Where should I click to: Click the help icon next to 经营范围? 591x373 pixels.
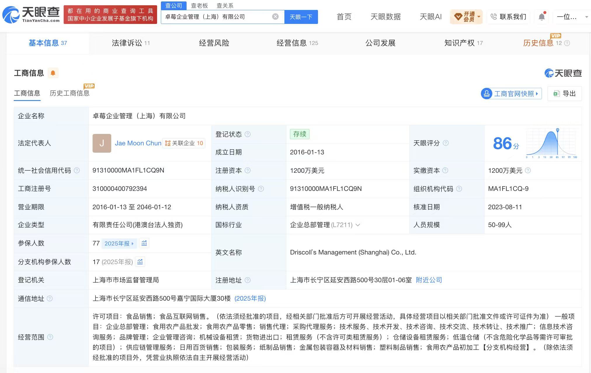(x=50, y=337)
